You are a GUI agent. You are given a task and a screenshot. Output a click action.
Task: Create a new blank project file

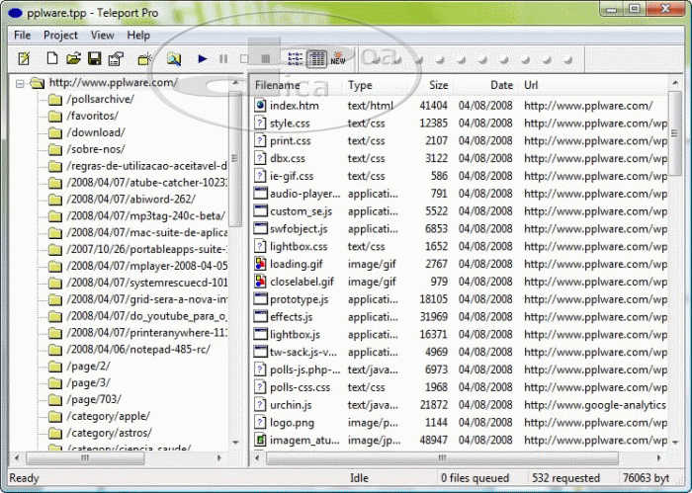[x=52, y=59]
